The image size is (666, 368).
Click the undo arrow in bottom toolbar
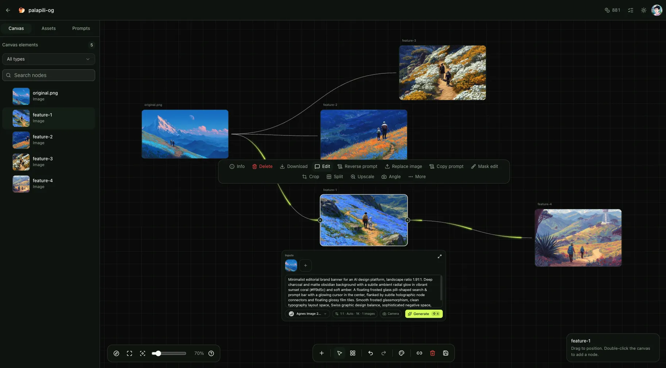point(371,353)
